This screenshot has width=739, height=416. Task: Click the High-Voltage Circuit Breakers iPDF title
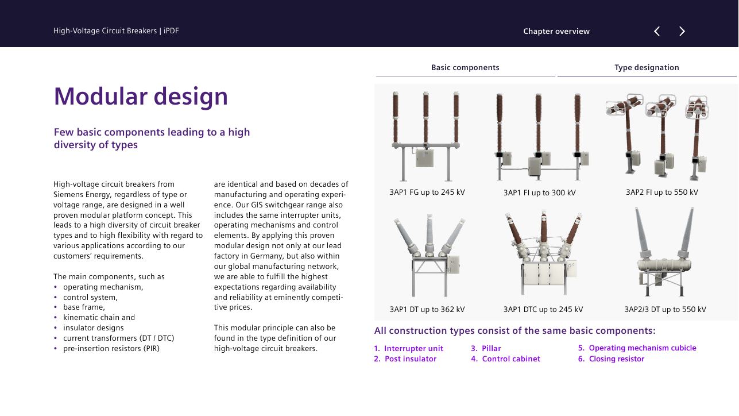click(116, 31)
